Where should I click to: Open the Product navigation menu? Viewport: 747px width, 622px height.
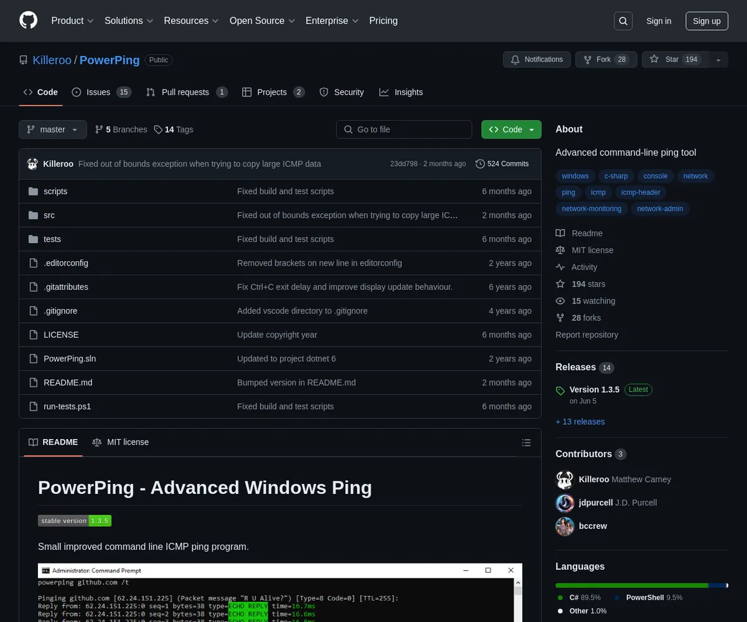click(72, 21)
